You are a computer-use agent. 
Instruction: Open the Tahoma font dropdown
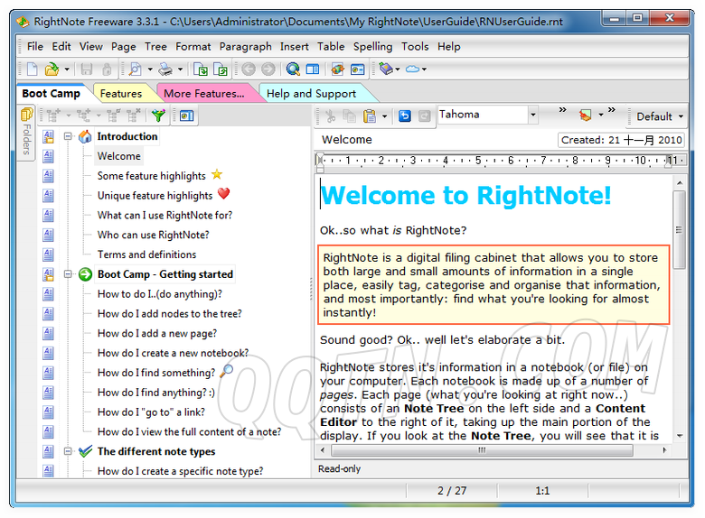tap(532, 116)
